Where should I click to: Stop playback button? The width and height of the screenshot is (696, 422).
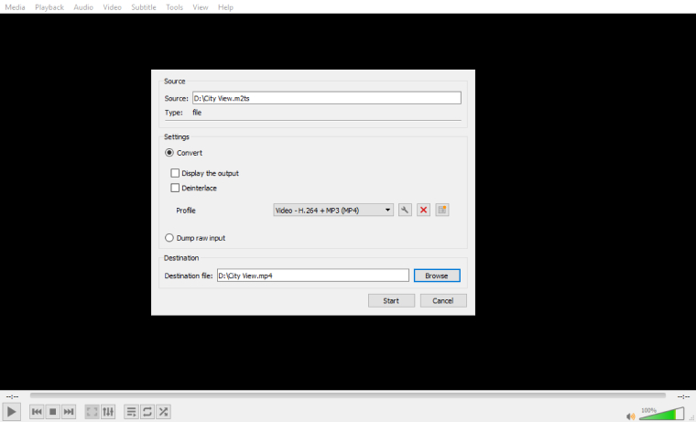tap(53, 412)
